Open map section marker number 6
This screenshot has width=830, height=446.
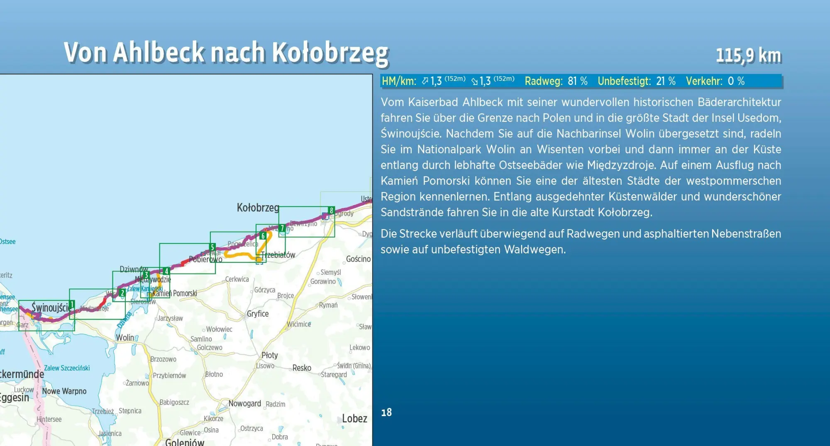[263, 236]
